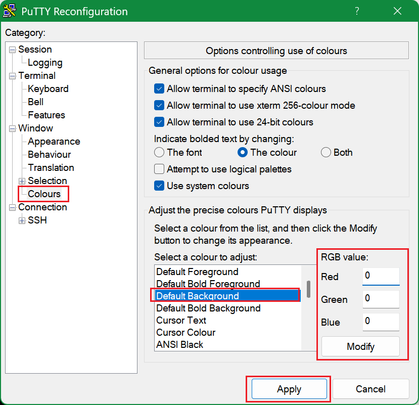Open the Keyboard category
The height and width of the screenshot is (405, 419).
point(48,89)
